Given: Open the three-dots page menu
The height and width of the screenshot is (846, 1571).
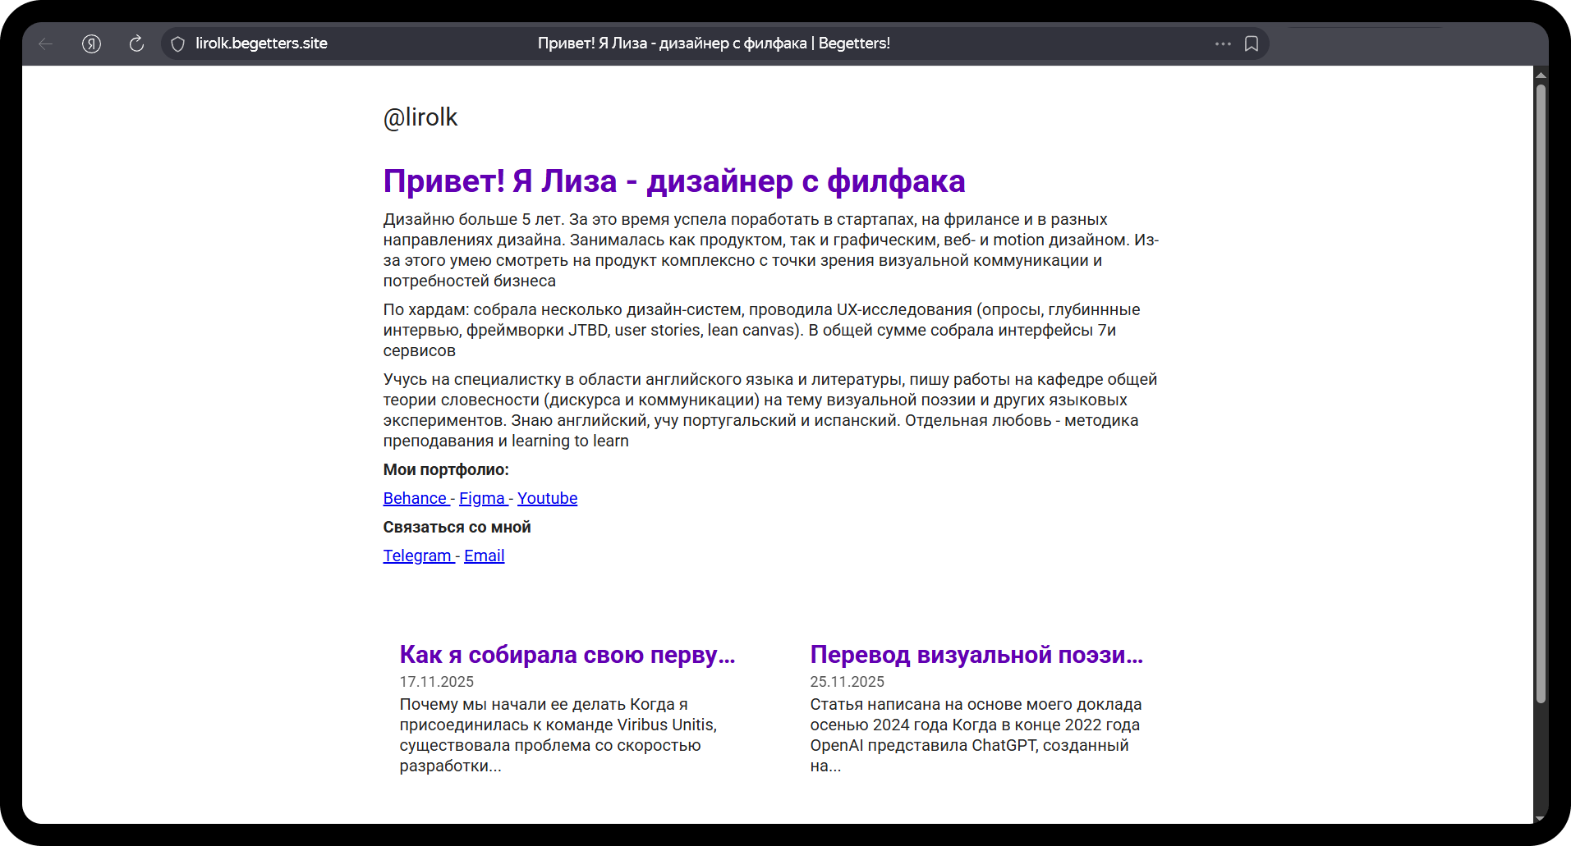Looking at the screenshot, I should coord(1223,43).
